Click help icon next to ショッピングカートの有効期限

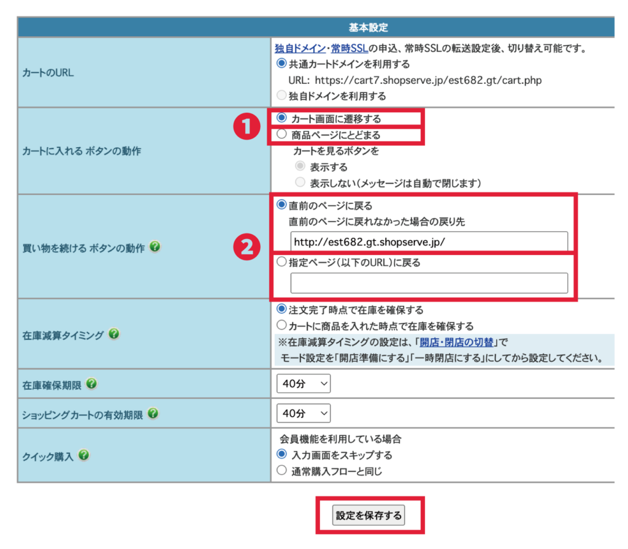[153, 414]
